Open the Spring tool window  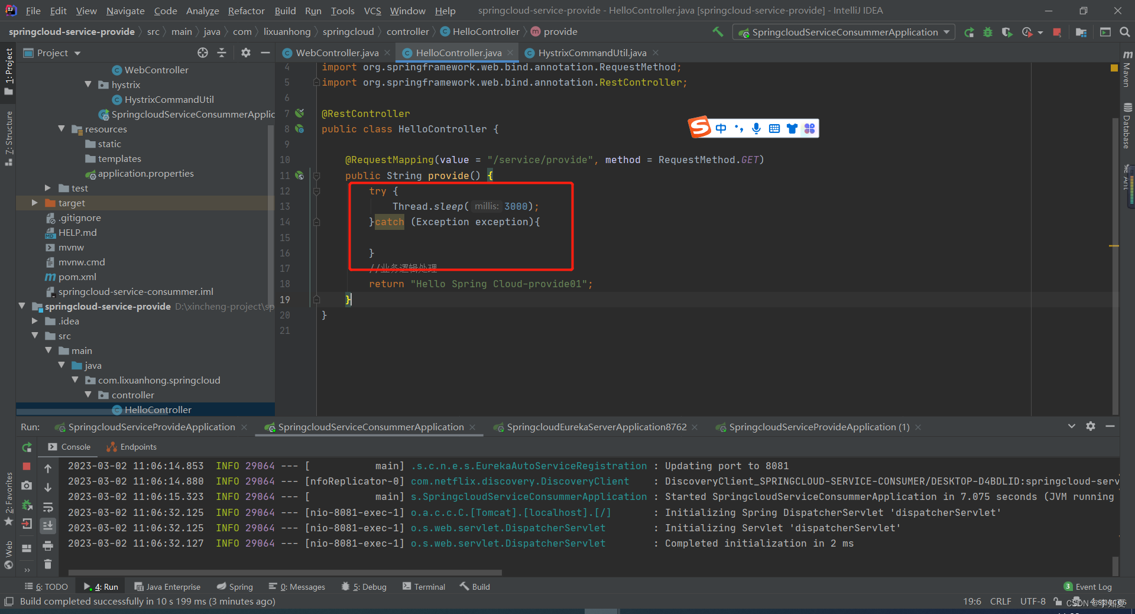(235, 586)
